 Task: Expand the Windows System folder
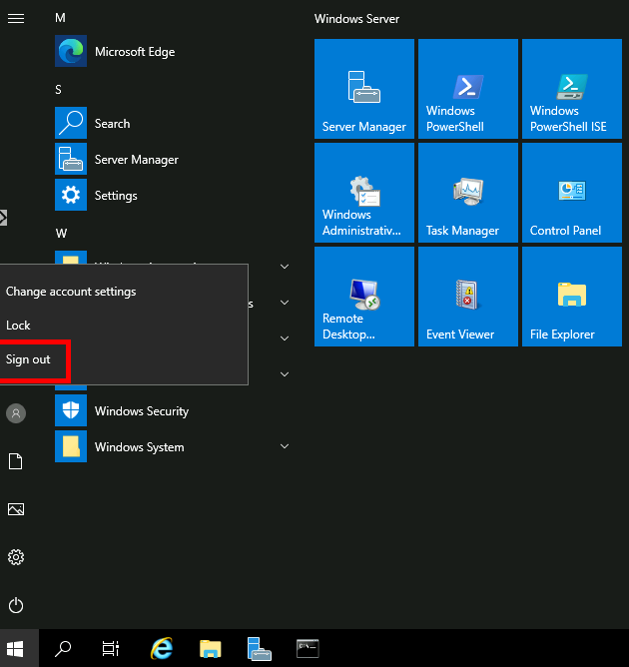[x=173, y=446]
